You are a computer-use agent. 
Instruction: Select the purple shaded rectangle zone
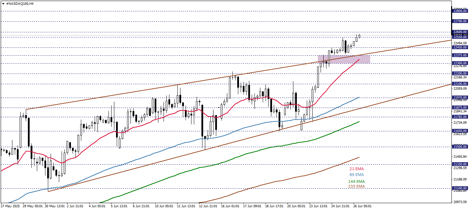point(344,59)
